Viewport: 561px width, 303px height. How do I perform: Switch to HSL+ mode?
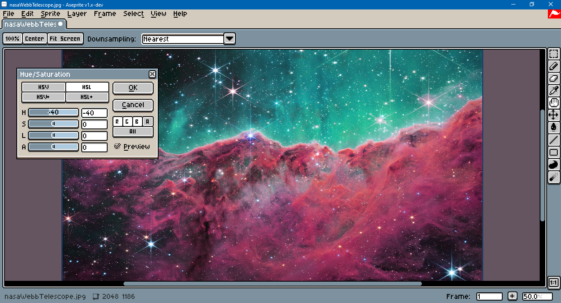(x=87, y=97)
